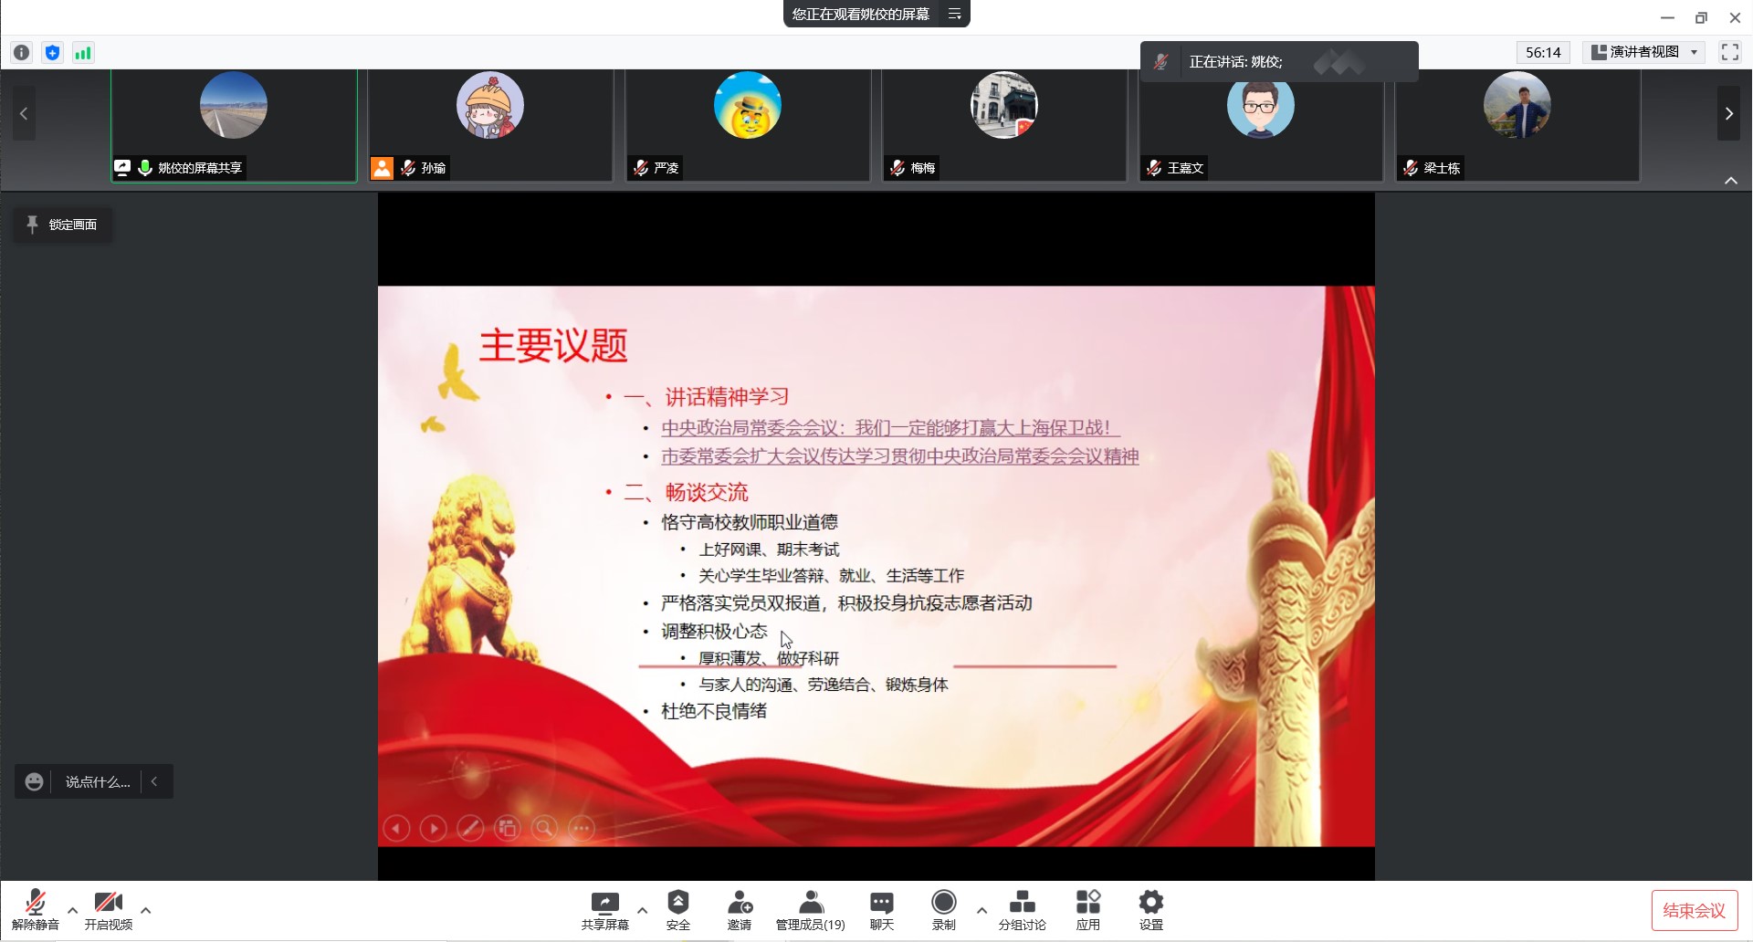Click the Share Screen (共享屏幕) icon
The height and width of the screenshot is (942, 1753).
click(604, 904)
